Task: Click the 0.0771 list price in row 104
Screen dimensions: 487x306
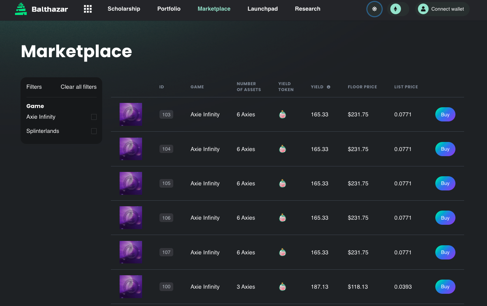Action: pos(403,149)
